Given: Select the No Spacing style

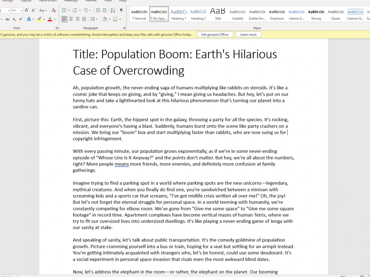Looking at the screenshot, I should coord(159,14).
